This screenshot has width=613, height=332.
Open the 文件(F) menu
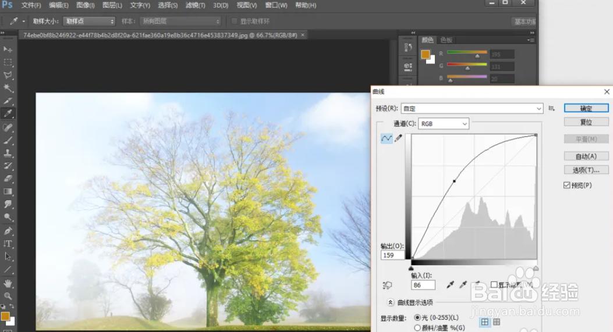coord(31,5)
